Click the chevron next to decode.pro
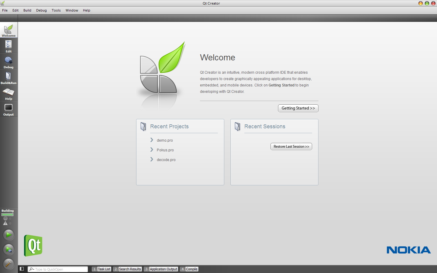Image resolution: width=437 pixels, height=273 pixels. [x=152, y=159]
